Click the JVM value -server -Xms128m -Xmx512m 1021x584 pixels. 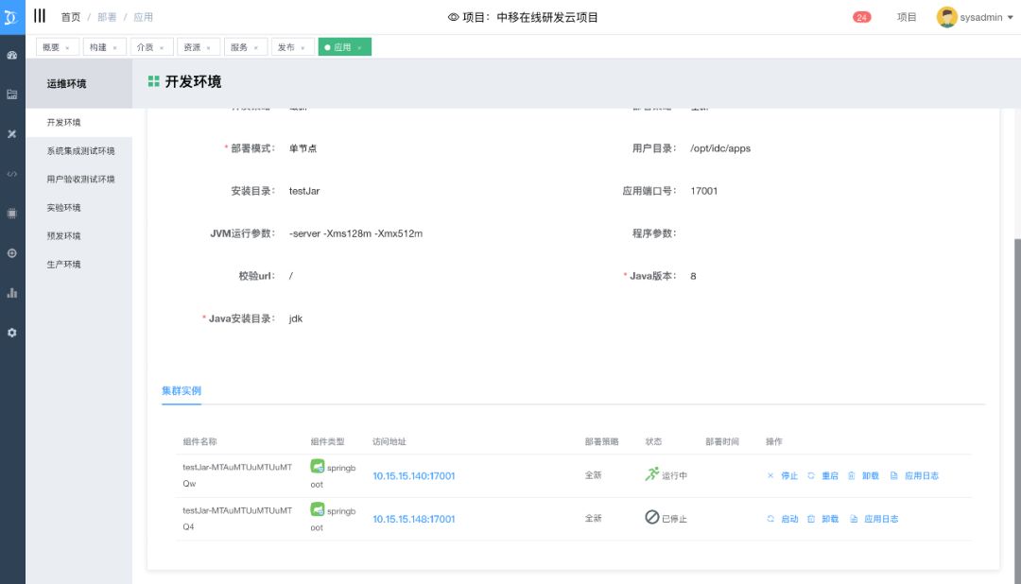point(355,233)
